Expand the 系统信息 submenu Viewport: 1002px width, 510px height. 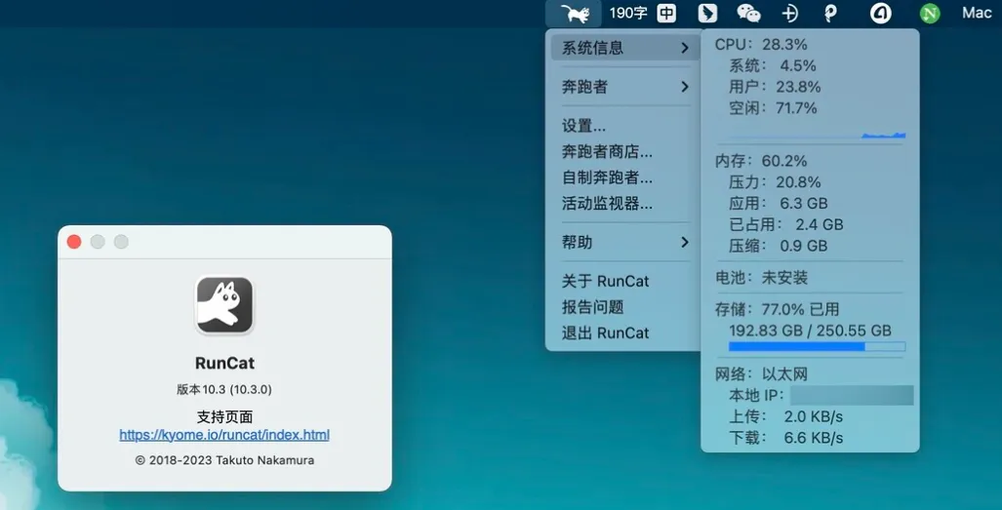625,48
